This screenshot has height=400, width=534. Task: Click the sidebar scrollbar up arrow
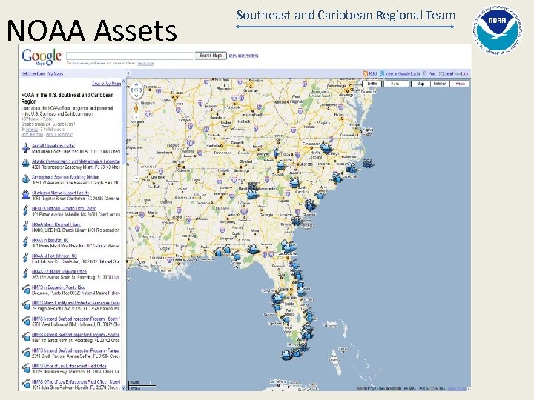124,81
